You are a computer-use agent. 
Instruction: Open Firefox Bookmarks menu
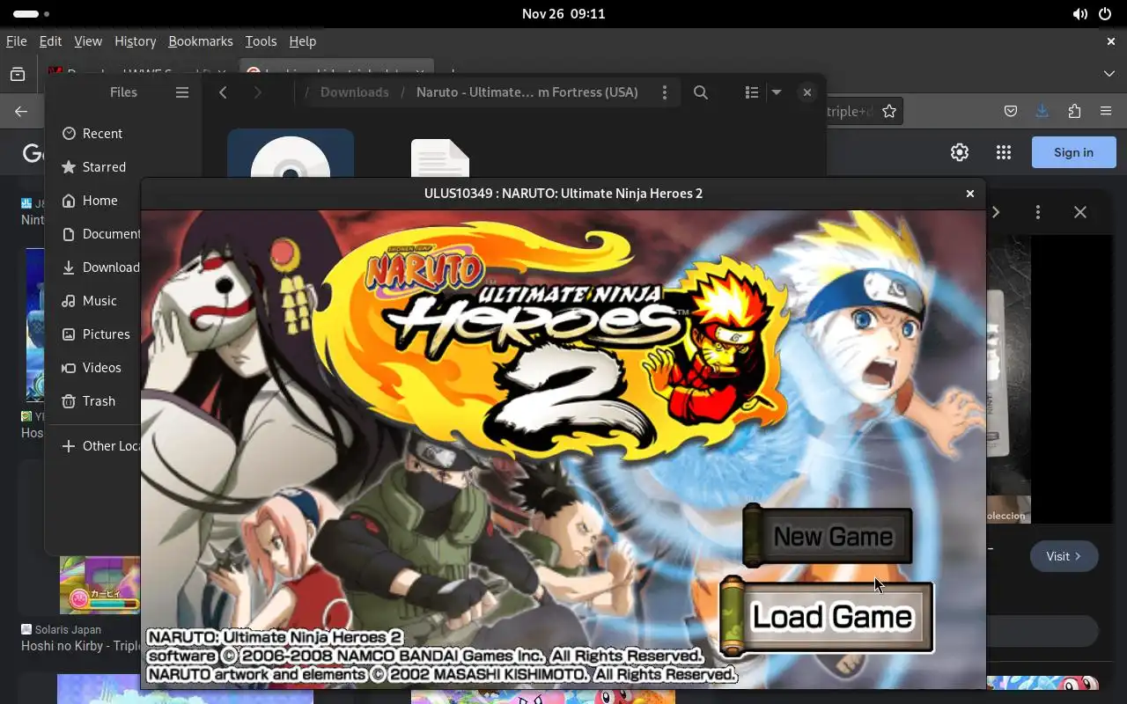pos(201,41)
